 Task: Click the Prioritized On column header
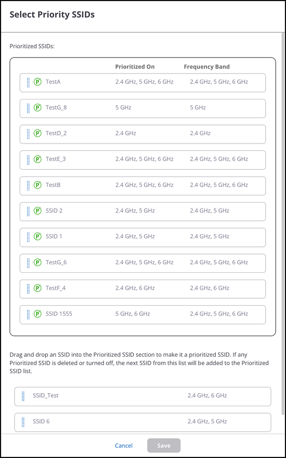pos(135,67)
